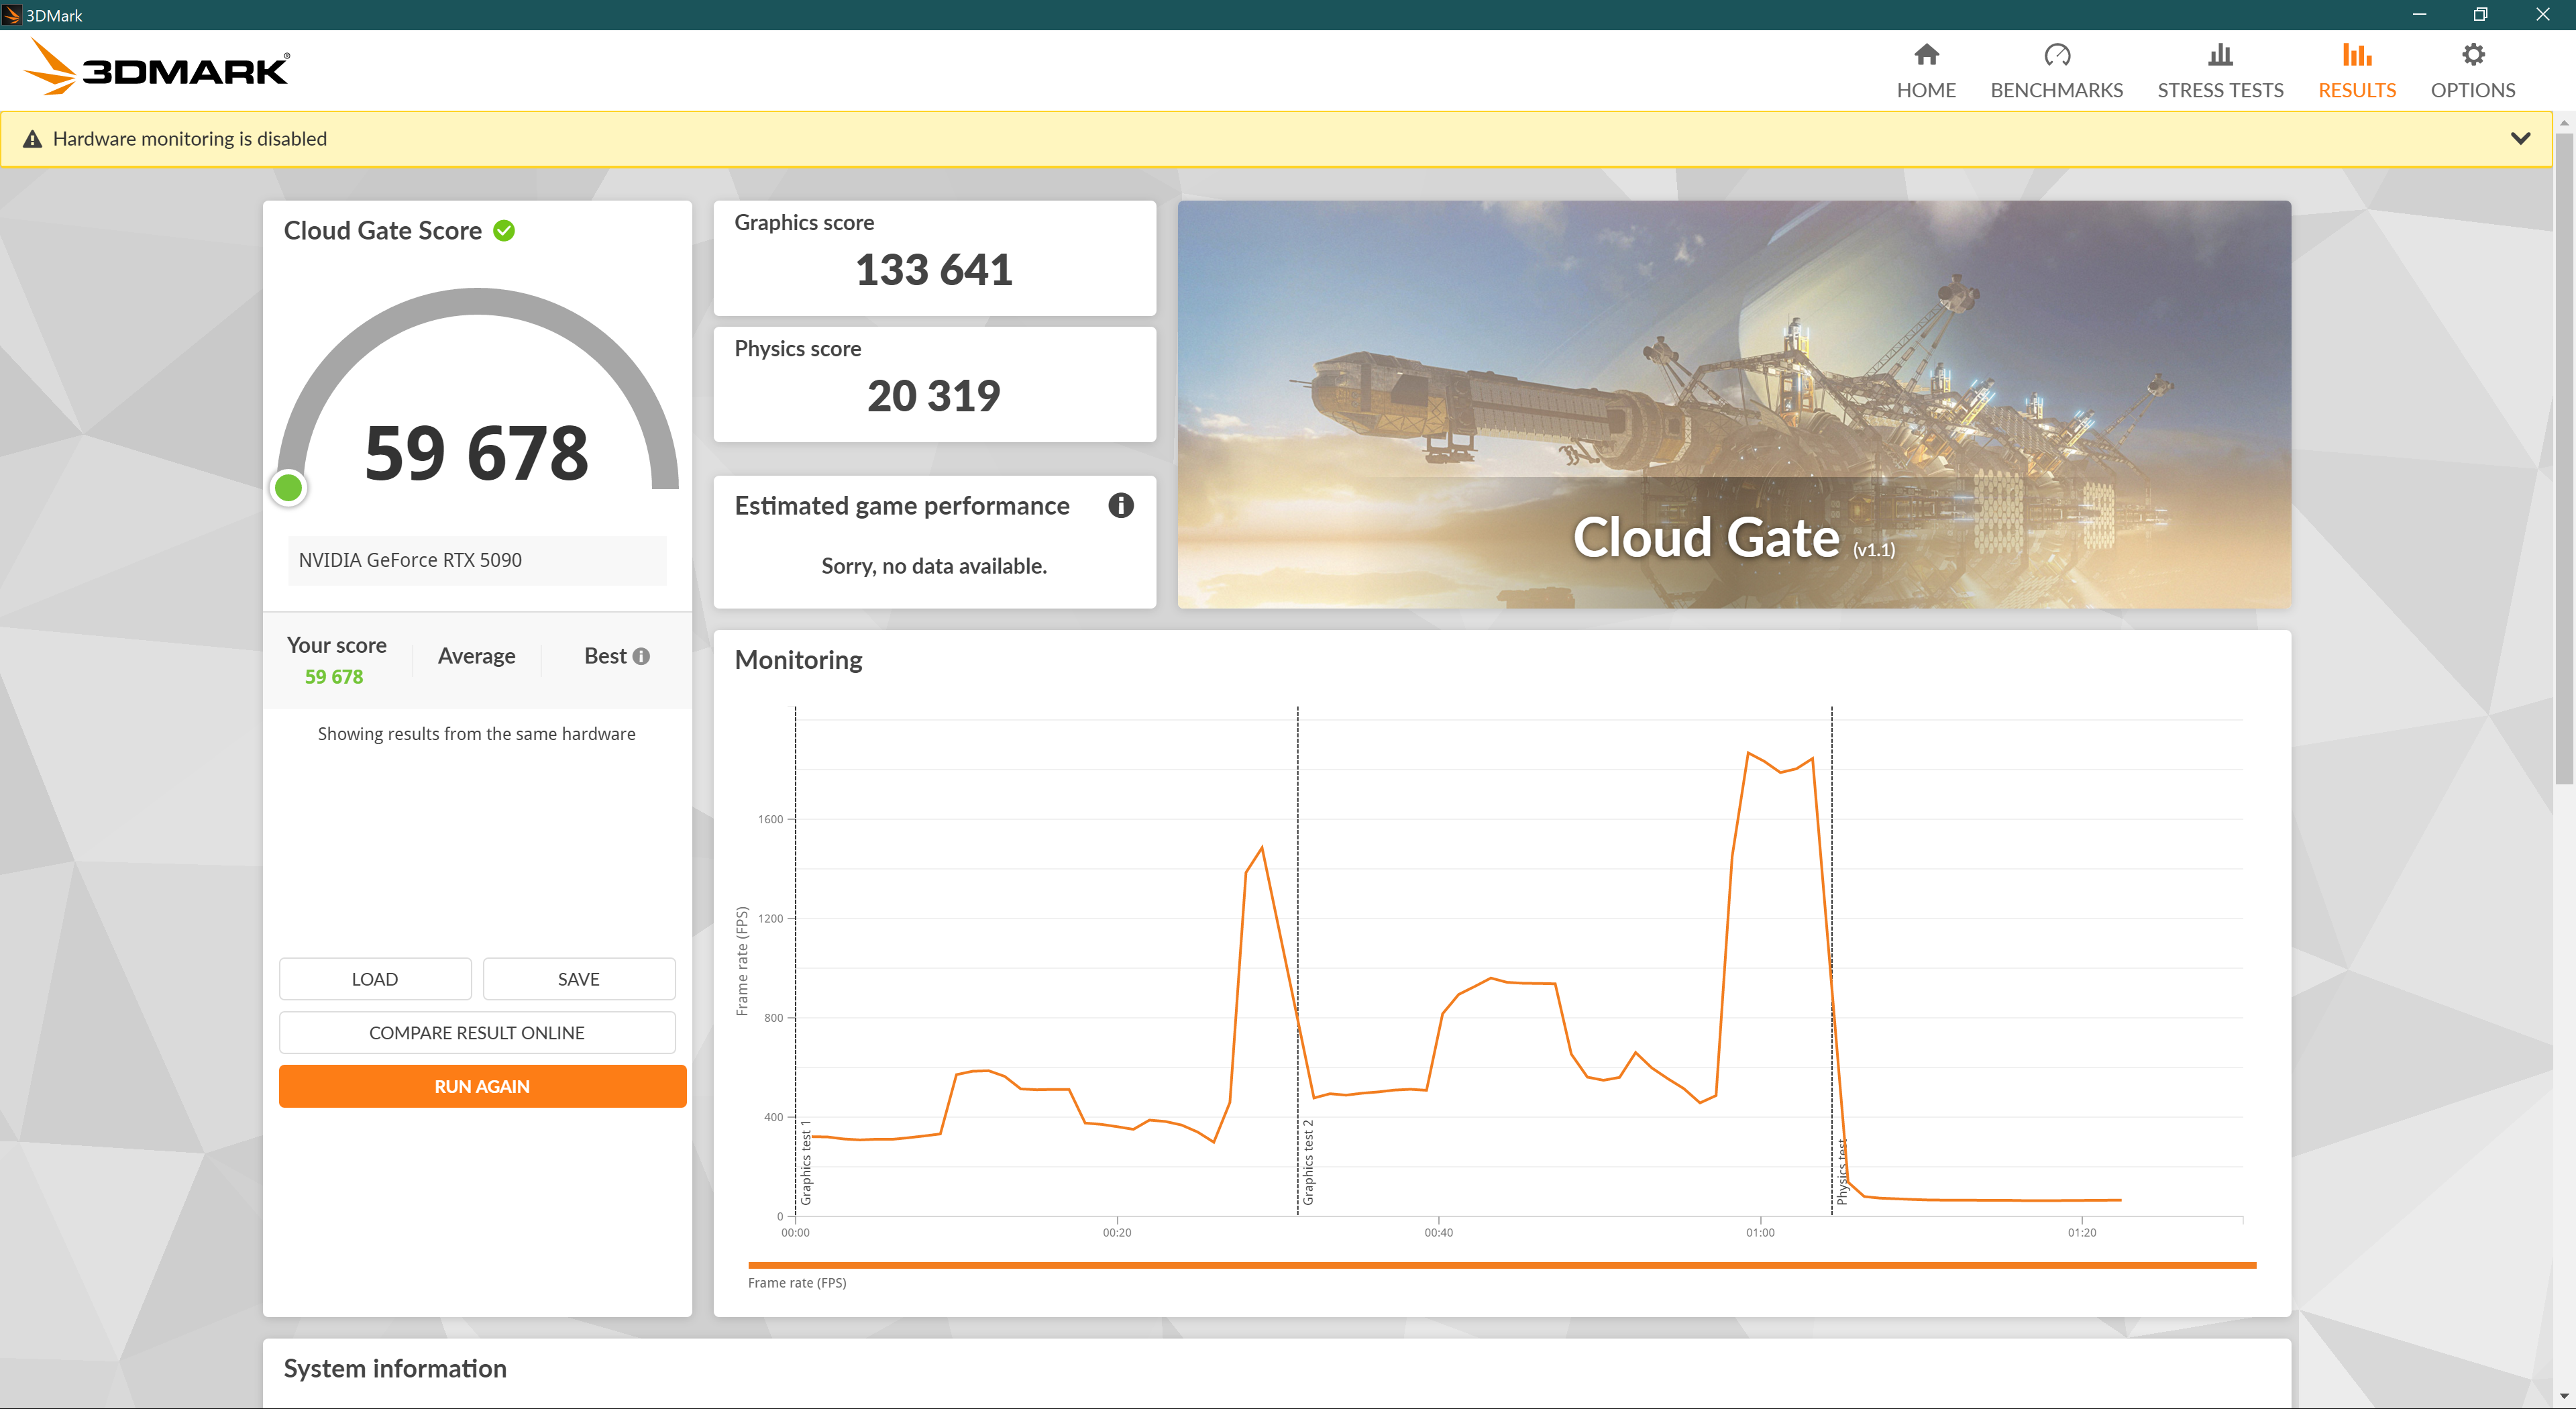Minimize the 3DMark window
Screen dimensions: 2576x1409
2419,15
